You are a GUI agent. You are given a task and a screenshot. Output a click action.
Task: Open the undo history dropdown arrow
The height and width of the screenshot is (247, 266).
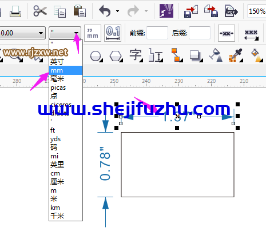[x=118, y=11]
